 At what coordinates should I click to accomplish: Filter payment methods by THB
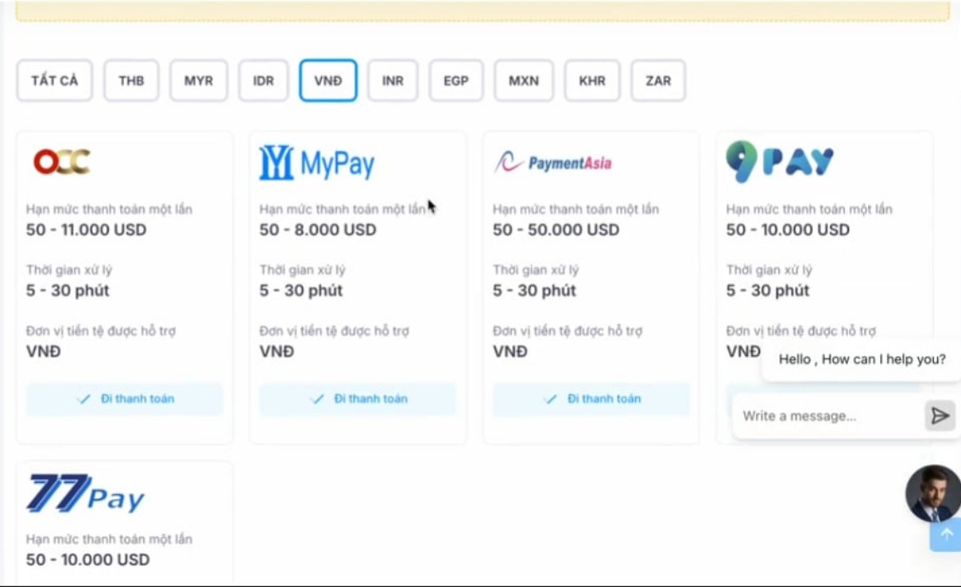pos(131,81)
